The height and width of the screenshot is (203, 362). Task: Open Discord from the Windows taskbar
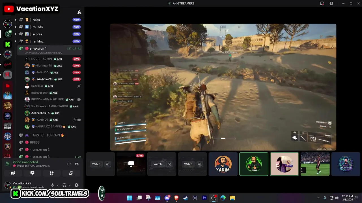click(167, 198)
